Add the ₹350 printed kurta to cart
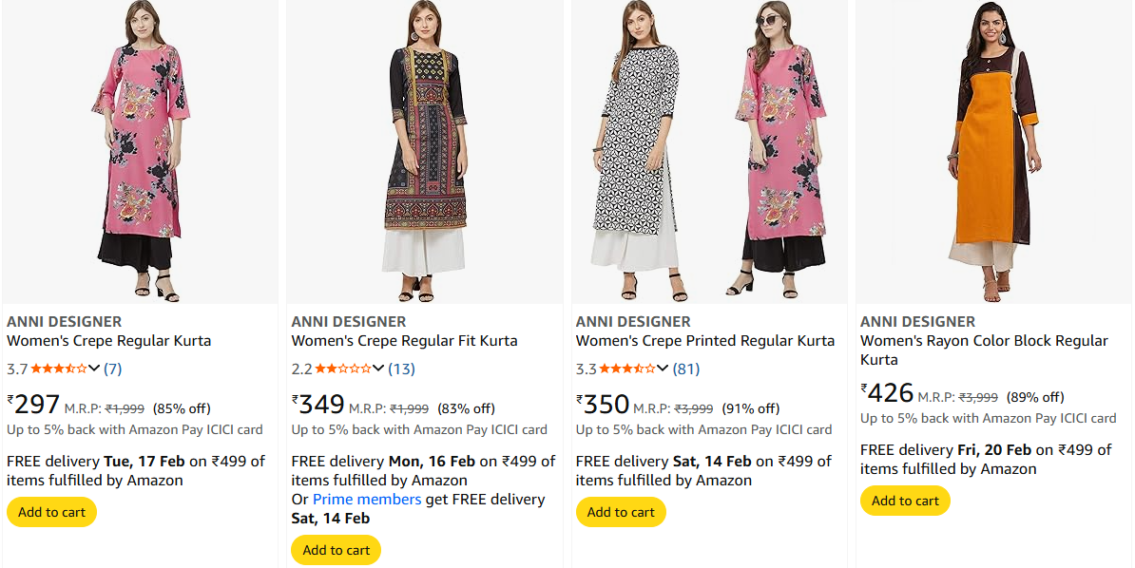 pos(621,512)
